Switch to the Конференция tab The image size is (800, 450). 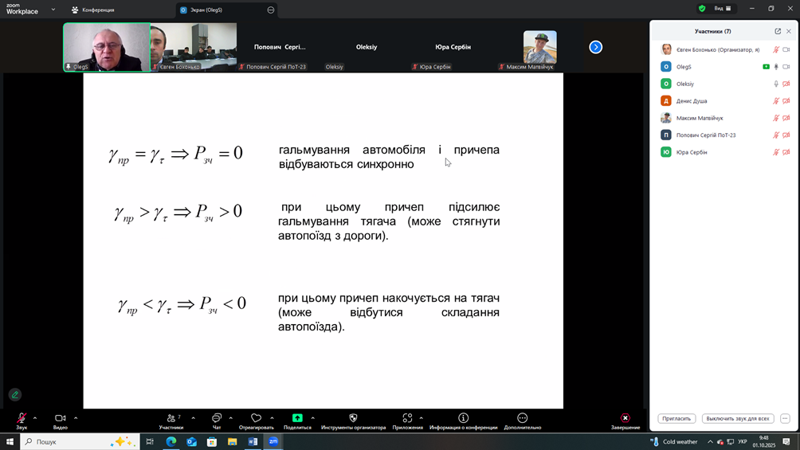[x=92, y=10]
